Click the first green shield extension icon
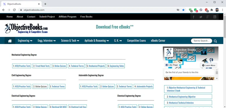The height and width of the screenshot is (108, 226). pyautogui.click(x=191, y=10)
